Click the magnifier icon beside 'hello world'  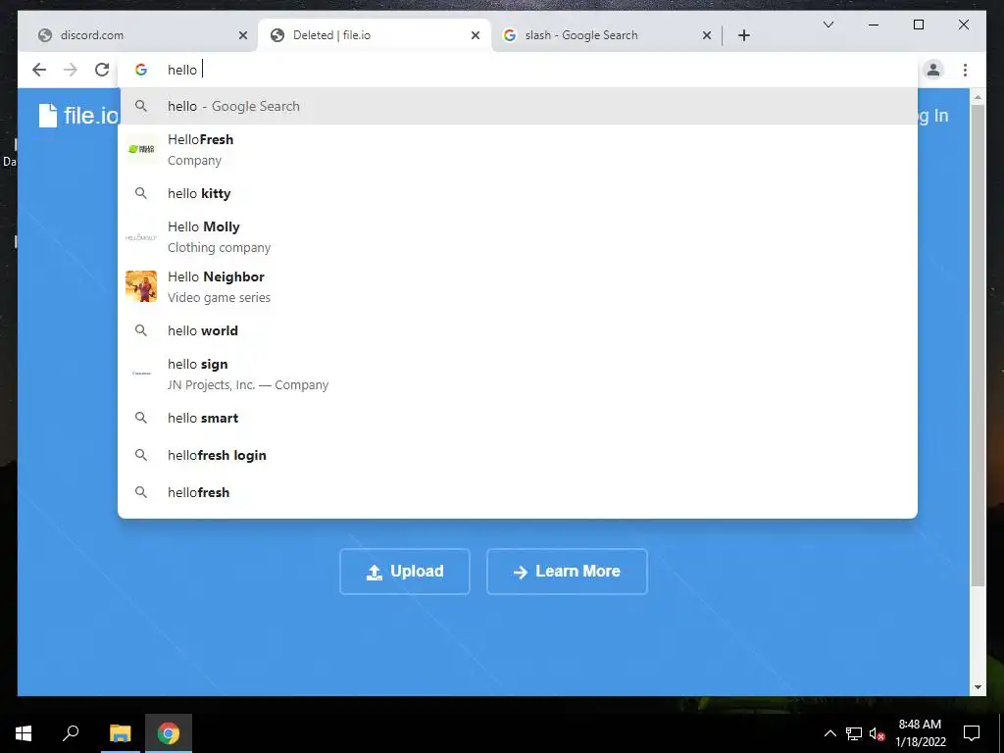point(141,330)
